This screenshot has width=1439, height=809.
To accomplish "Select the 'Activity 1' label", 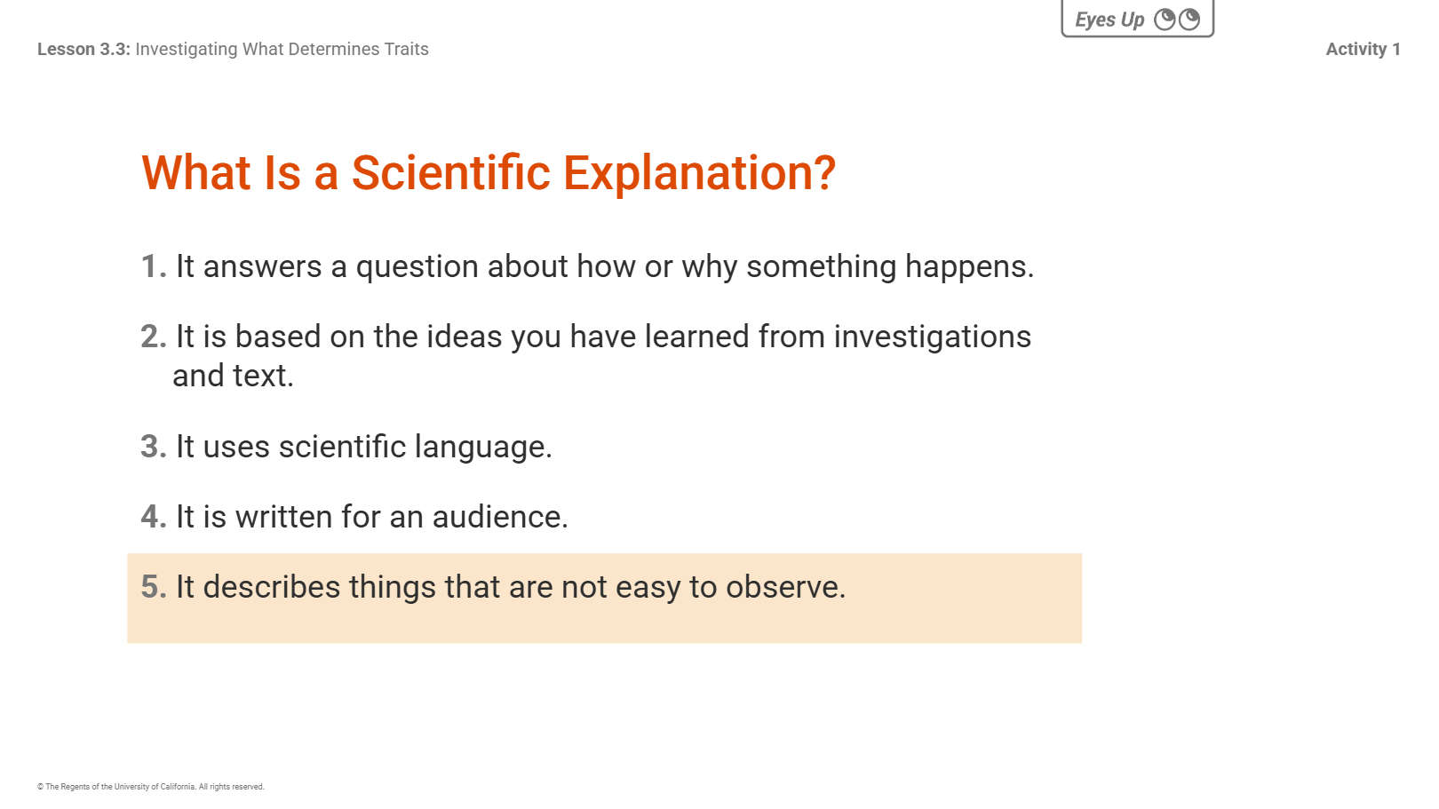I will click(1363, 50).
